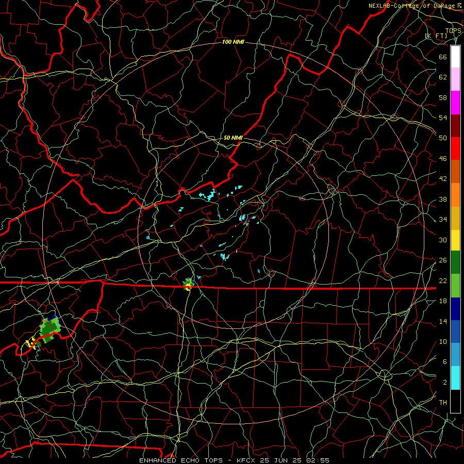Image resolution: width=464 pixels, height=464 pixels.
Task: Select the dark orange legend band
Action: click(455, 171)
